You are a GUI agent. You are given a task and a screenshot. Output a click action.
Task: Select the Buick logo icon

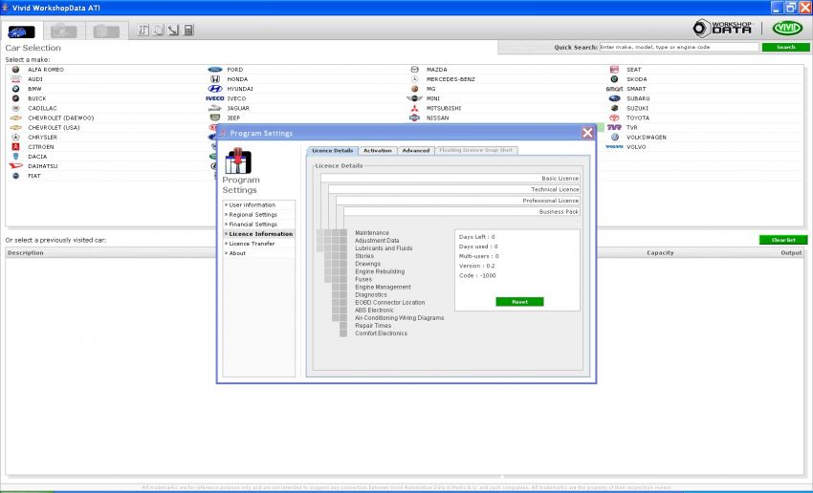[x=15, y=98]
